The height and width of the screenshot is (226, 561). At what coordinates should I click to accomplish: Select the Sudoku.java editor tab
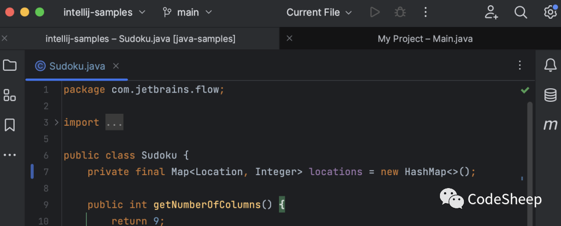pyautogui.click(x=77, y=66)
